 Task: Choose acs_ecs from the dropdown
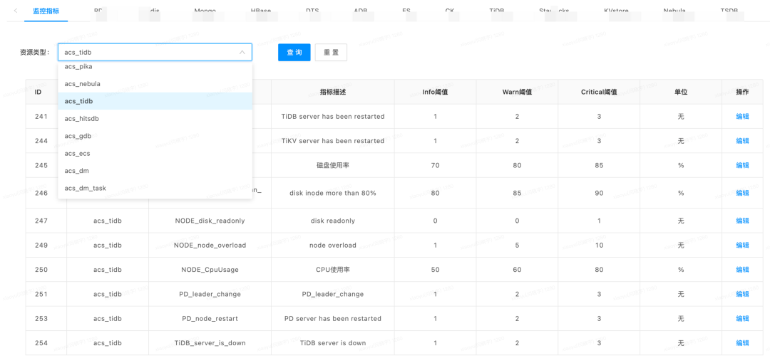(77, 153)
